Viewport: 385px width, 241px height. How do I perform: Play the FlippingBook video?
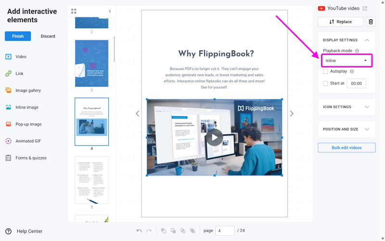214,137
